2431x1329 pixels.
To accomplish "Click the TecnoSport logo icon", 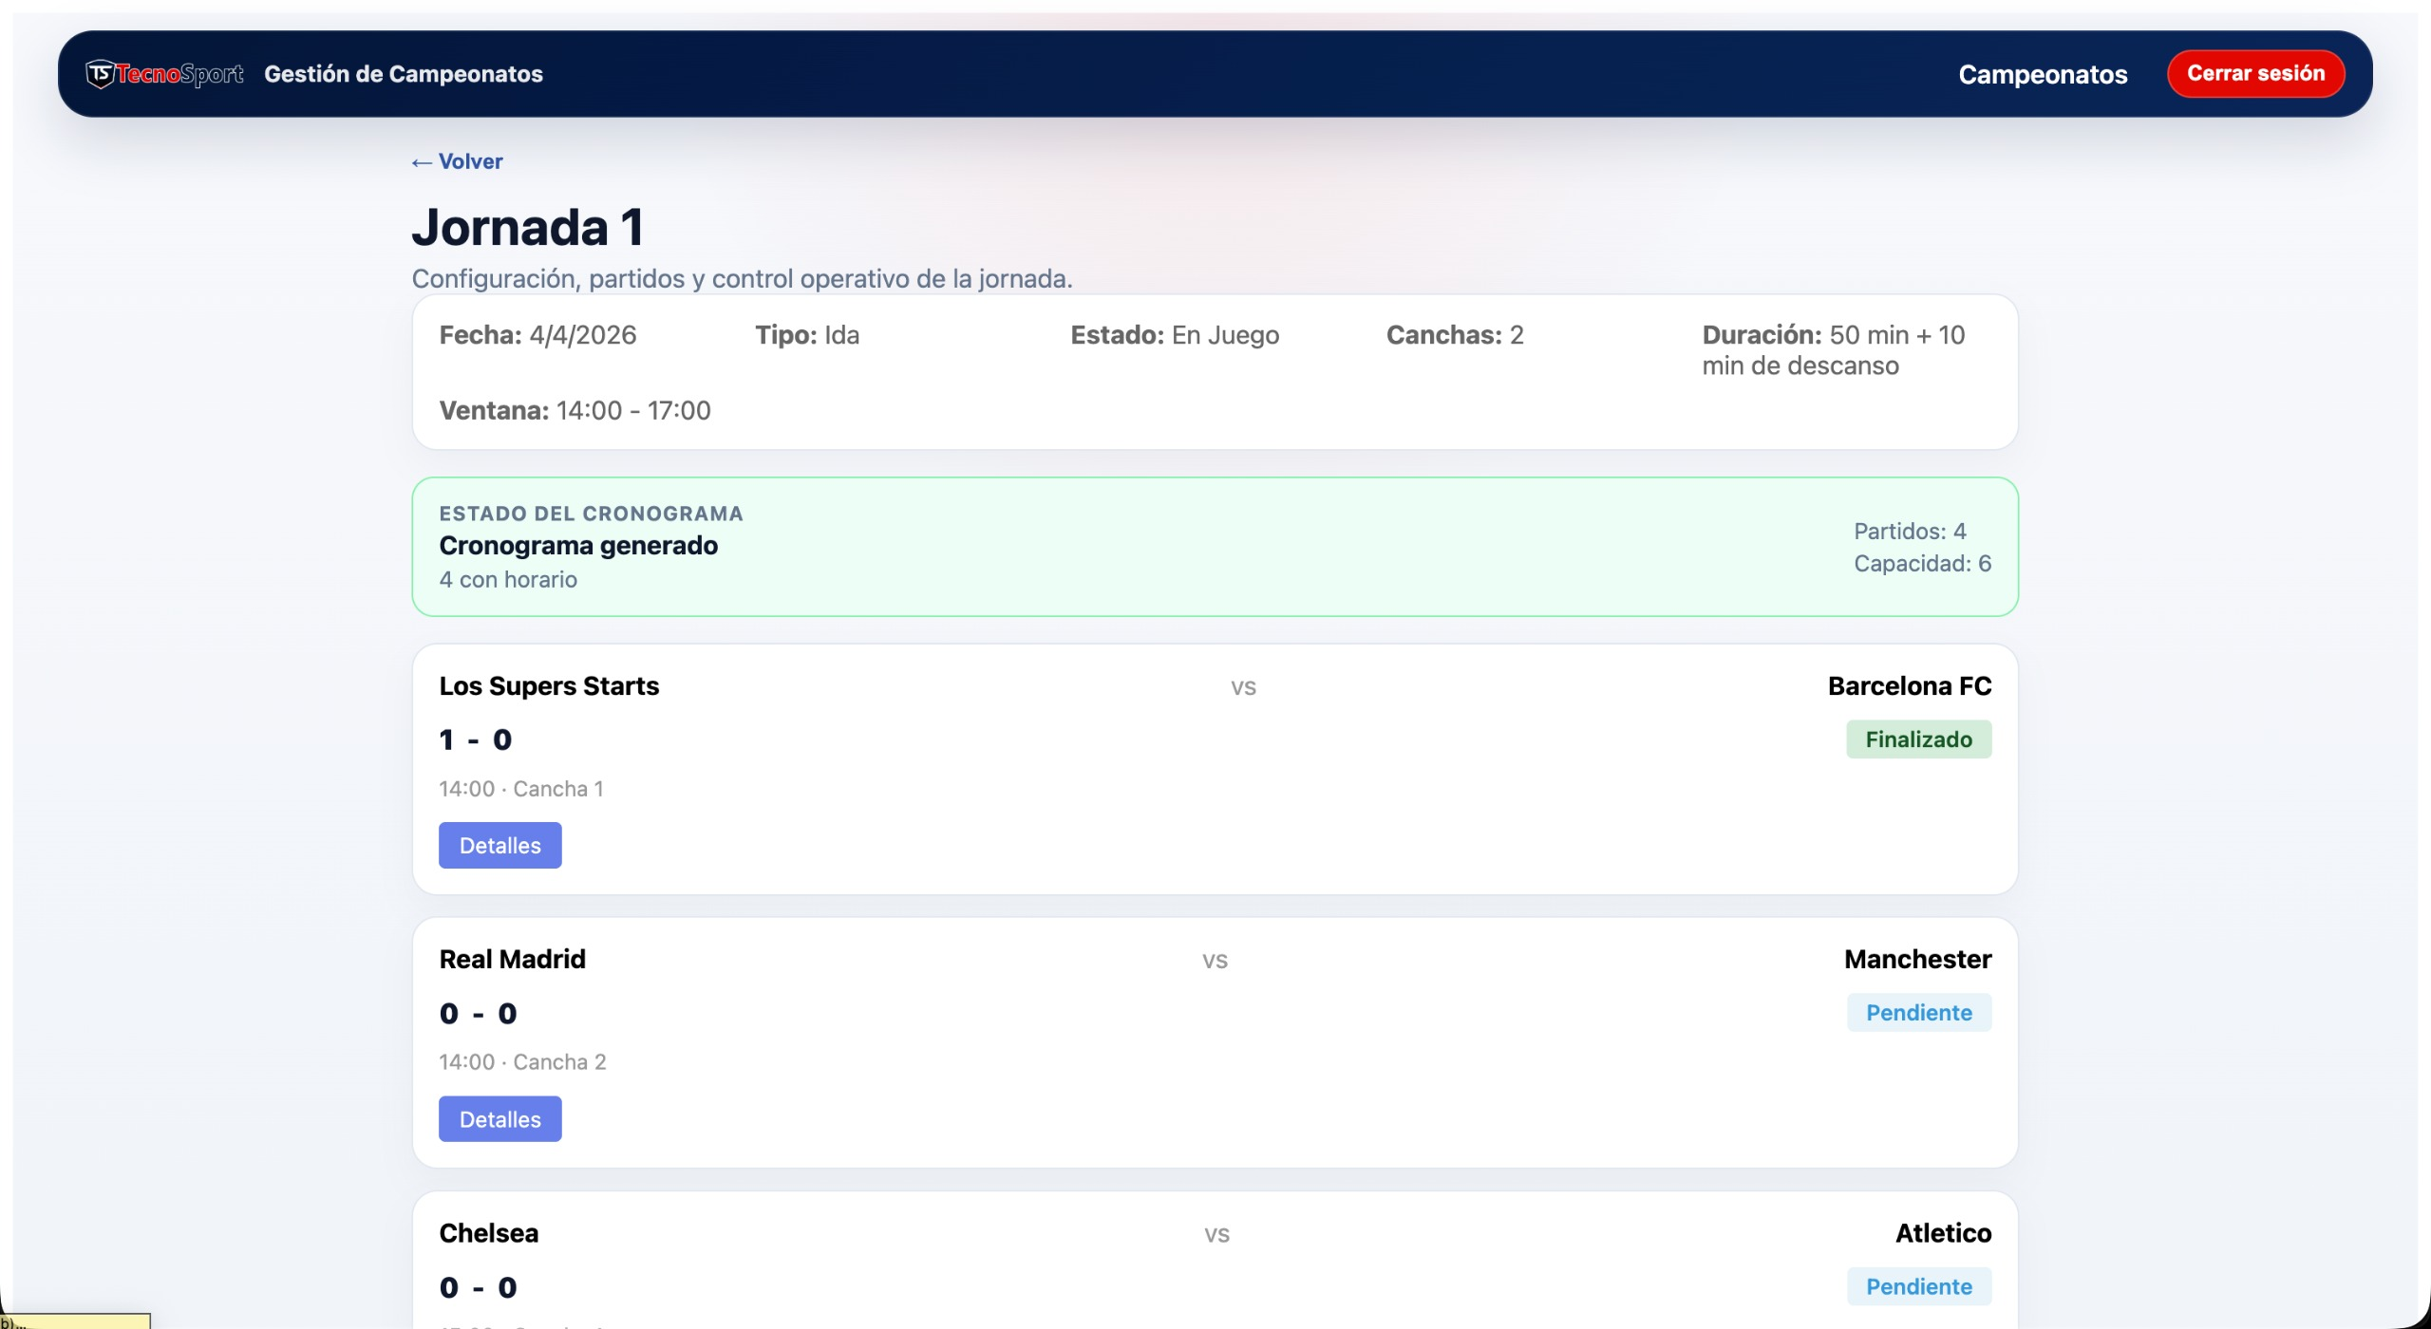I will point(101,74).
